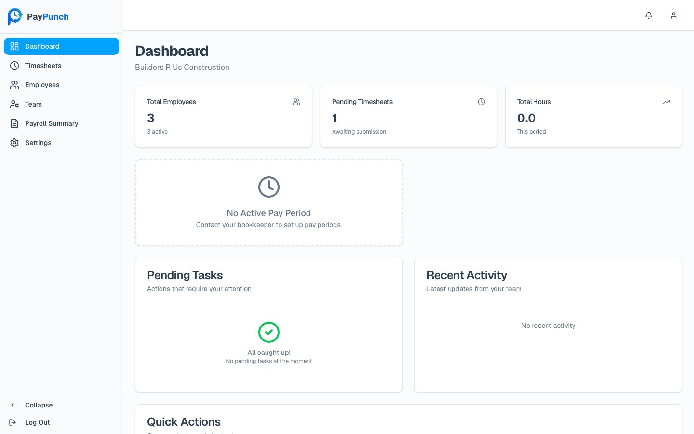Click the 'No Active Pay Period' heading
Image resolution: width=694 pixels, height=434 pixels.
[269, 213]
